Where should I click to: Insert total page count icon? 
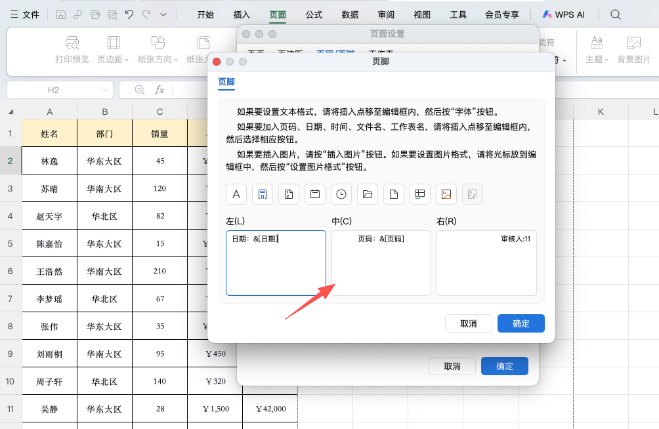click(x=289, y=194)
